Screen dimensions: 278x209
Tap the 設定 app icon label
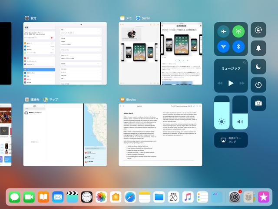31,18
